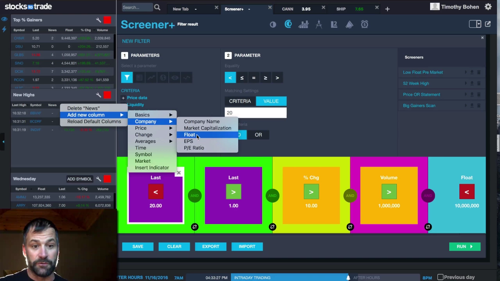Image resolution: width=500 pixels, height=281 pixels.
Task: Select the highlighted C-ring toolbar icon
Action: pyautogui.click(x=288, y=24)
